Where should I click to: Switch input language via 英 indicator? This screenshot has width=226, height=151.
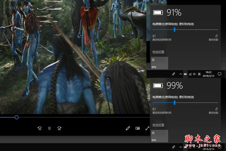click(199, 74)
